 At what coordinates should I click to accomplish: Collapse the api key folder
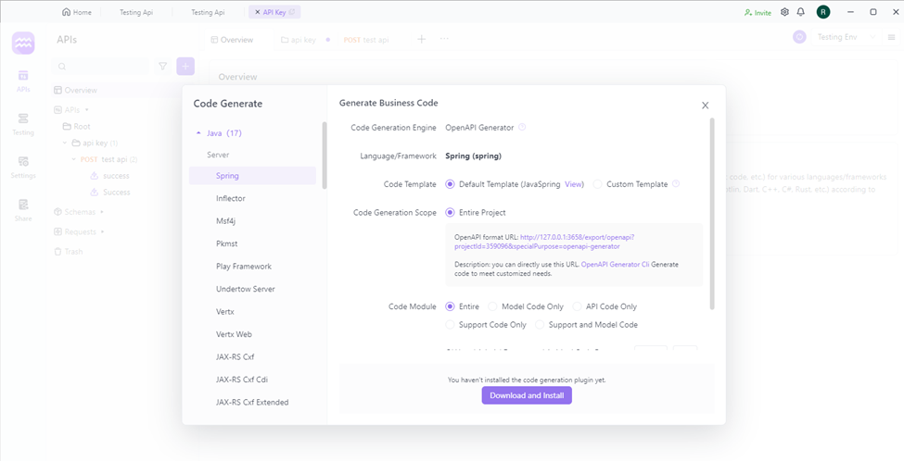66,143
